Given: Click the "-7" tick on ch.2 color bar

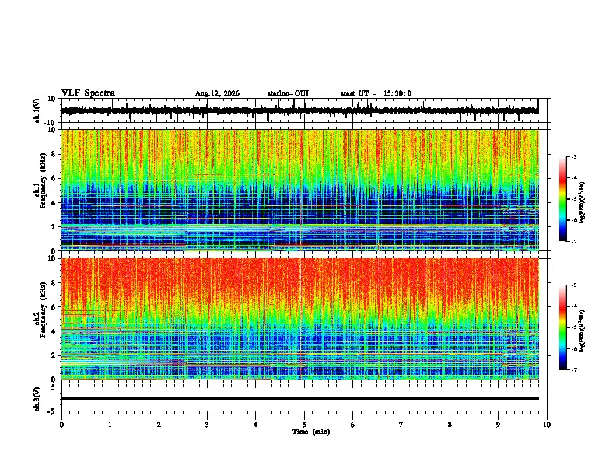Looking at the screenshot, I should pyautogui.click(x=573, y=370).
